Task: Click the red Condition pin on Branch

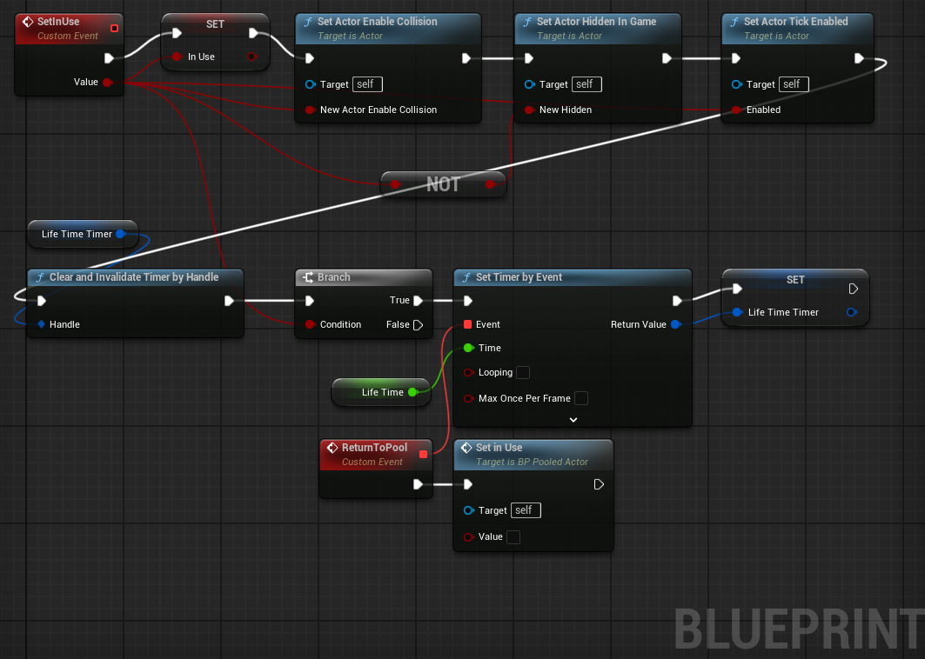Action: point(312,323)
